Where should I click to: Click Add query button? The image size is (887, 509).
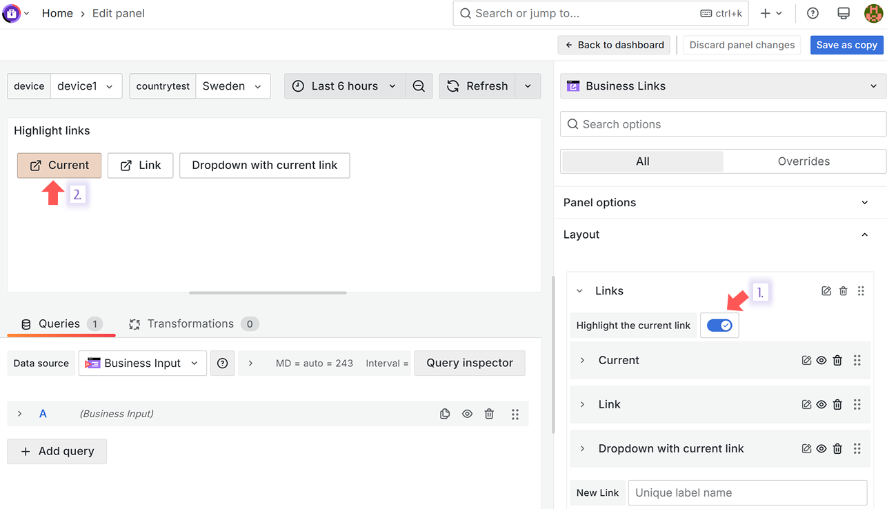(x=57, y=451)
